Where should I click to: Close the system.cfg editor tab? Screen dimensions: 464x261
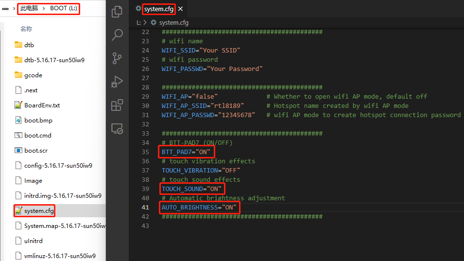181,9
